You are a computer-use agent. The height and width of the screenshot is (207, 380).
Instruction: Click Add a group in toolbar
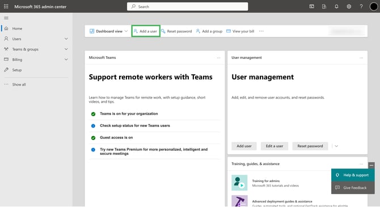coord(209,31)
